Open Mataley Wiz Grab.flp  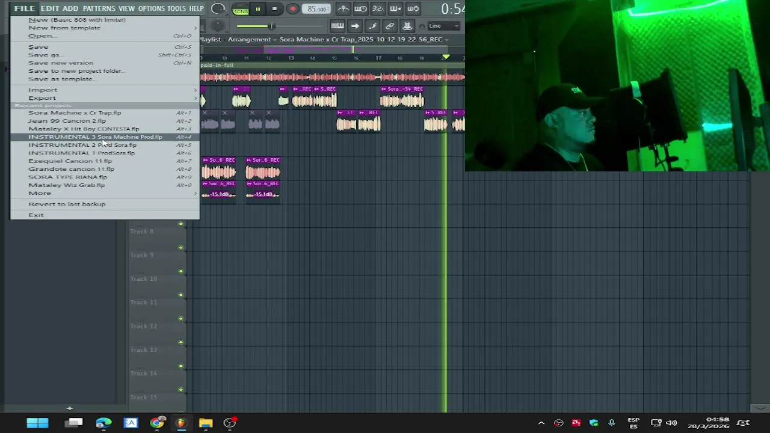(105, 185)
